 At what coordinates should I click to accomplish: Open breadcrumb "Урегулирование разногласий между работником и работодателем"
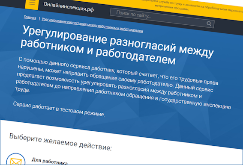[93, 25]
